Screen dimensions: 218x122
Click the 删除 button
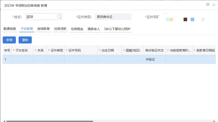pyautogui.click(x=25, y=40)
